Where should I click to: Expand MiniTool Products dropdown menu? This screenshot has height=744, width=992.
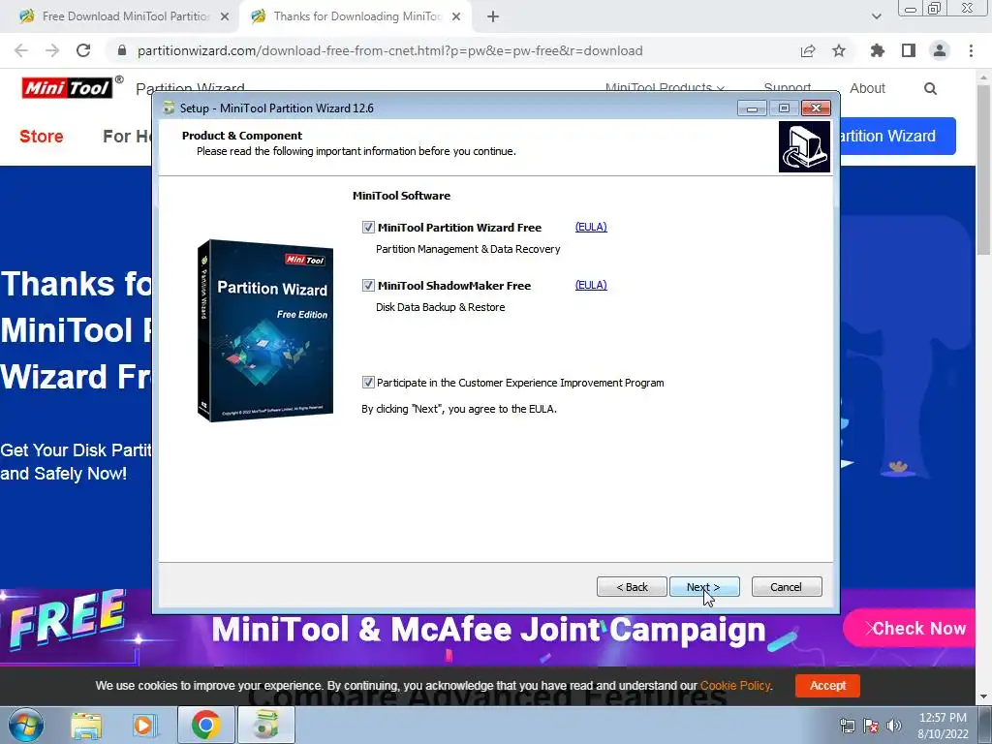click(x=665, y=88)
